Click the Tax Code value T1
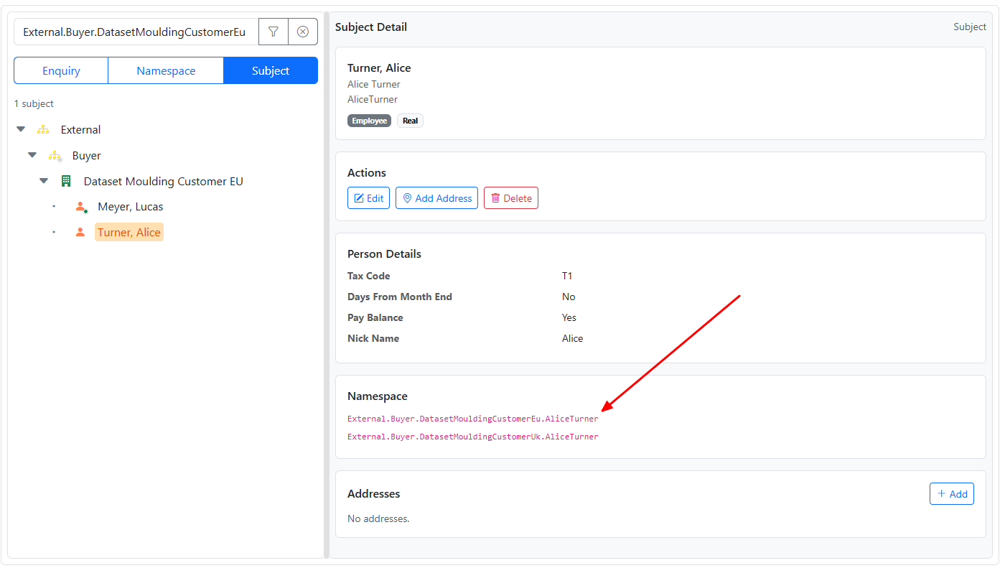The width and height of the screenshot is (1005, 568). pyautogui.click(x=567, y=276)
